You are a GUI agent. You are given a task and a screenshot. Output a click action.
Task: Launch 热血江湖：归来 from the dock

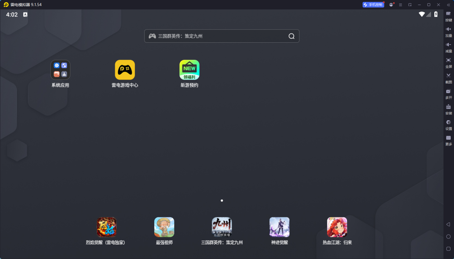tap(337, 227)
